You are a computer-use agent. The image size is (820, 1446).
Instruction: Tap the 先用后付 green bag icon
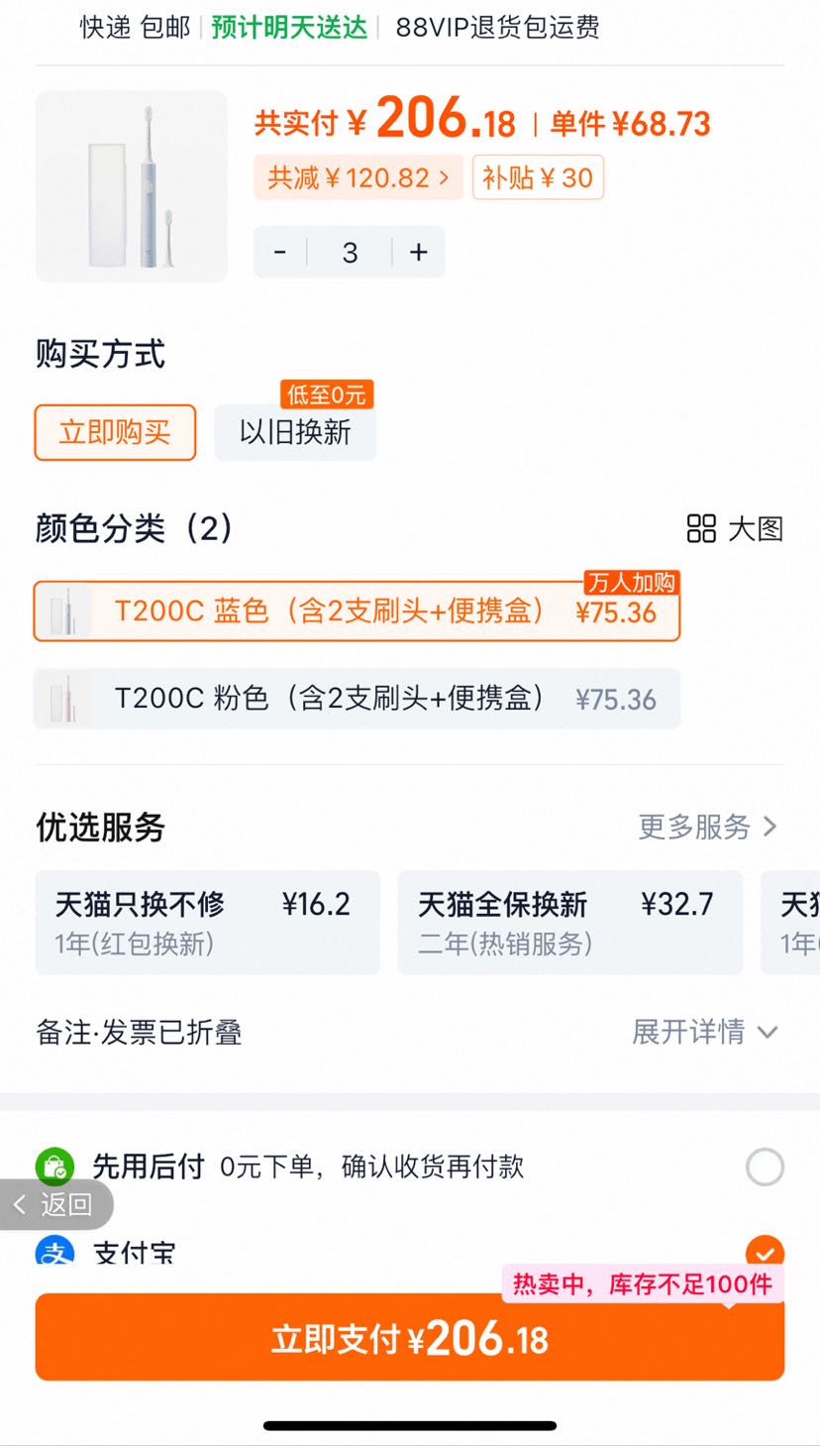click(54, 1167)
